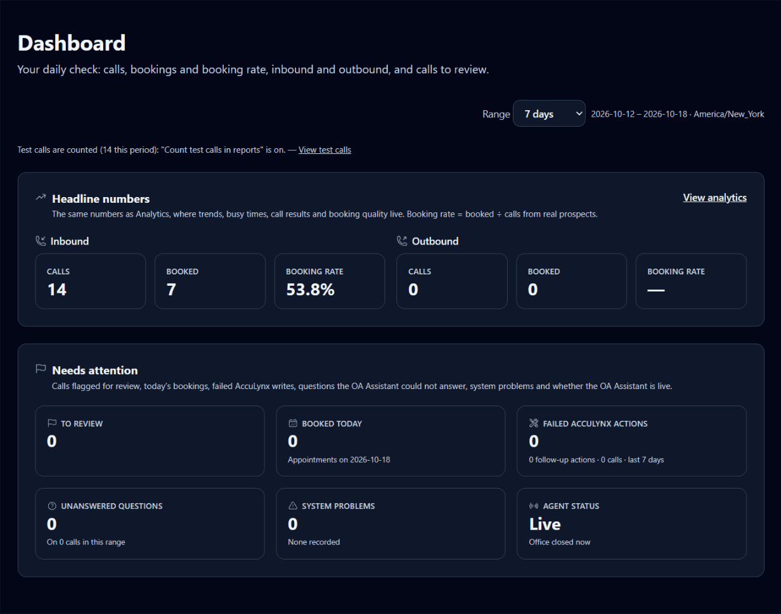The width and height of the screenshot is (781, 614).
Task: Click the Dashboard page heading
Action: (72, 43)
